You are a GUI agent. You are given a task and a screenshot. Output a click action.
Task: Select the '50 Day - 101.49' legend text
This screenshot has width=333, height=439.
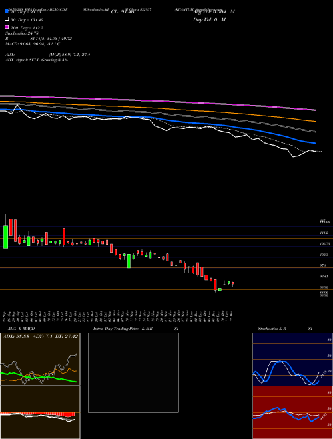(x=27, y=20)
